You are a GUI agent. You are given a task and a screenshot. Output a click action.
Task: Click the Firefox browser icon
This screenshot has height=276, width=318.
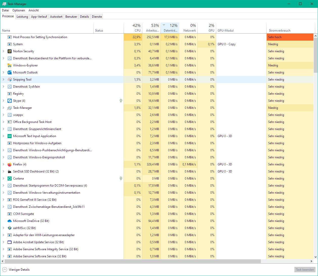10,164
